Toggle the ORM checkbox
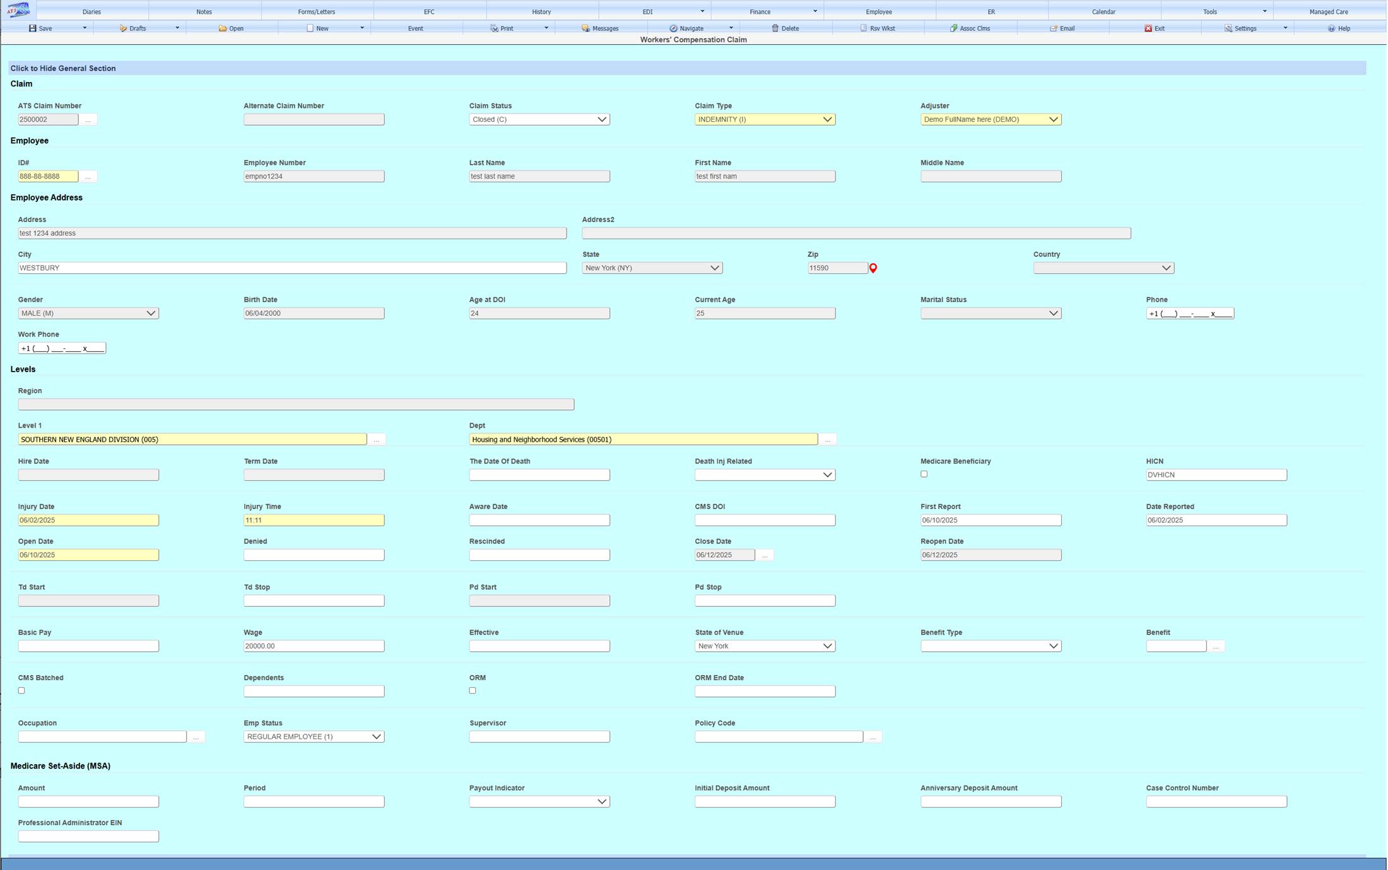This screenshot has width=1388, height=870. [x=472, y=690]
